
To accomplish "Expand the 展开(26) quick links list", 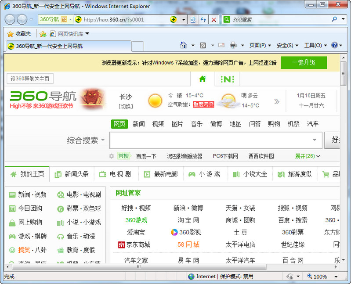I will pos(308,156).
